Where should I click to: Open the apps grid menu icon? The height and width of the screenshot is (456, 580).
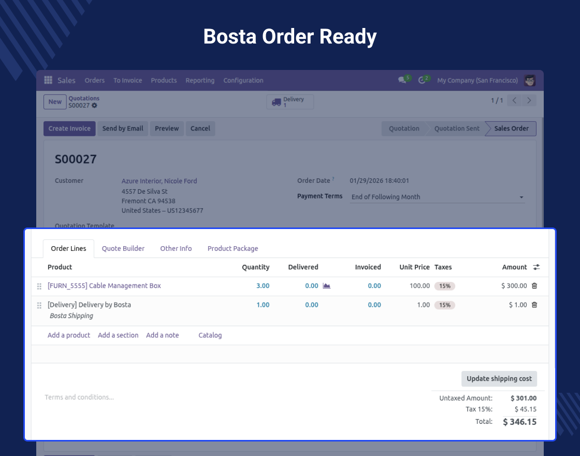48,80
